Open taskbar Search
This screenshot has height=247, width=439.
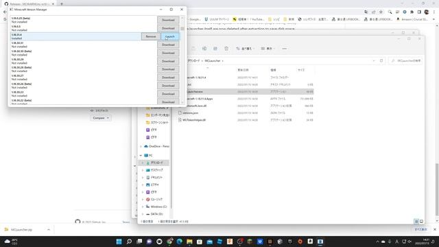tap(129, 242)
